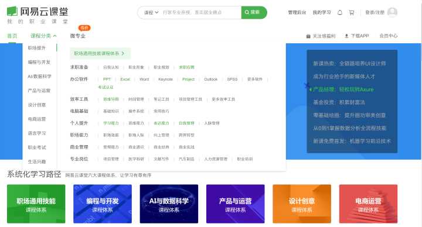Image resolution: width=422 pixels, height=227 pixels.
Task: Click the gray user avatar icon
Action: pos(392,12)
